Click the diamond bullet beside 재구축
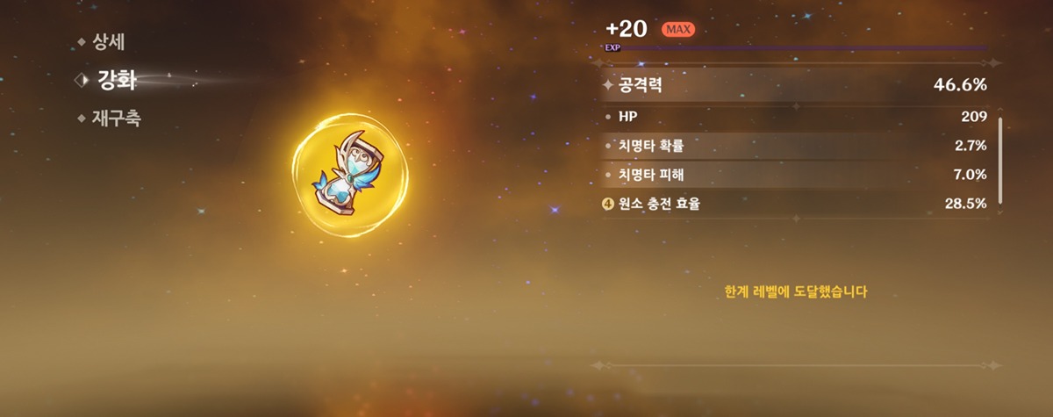Image resolution: width=1053 pixels, height=417 pixels. [x=82, y=119]
